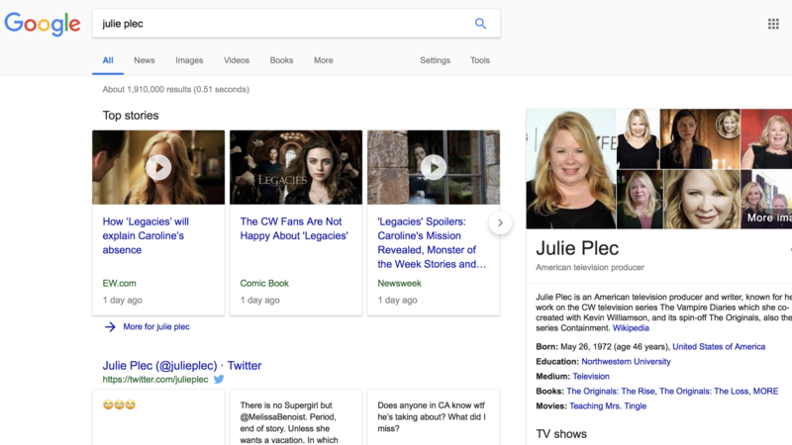This screenshot has width=792, height=445.
Task: Click inside the search text field
Action: [x=277, y=24]
